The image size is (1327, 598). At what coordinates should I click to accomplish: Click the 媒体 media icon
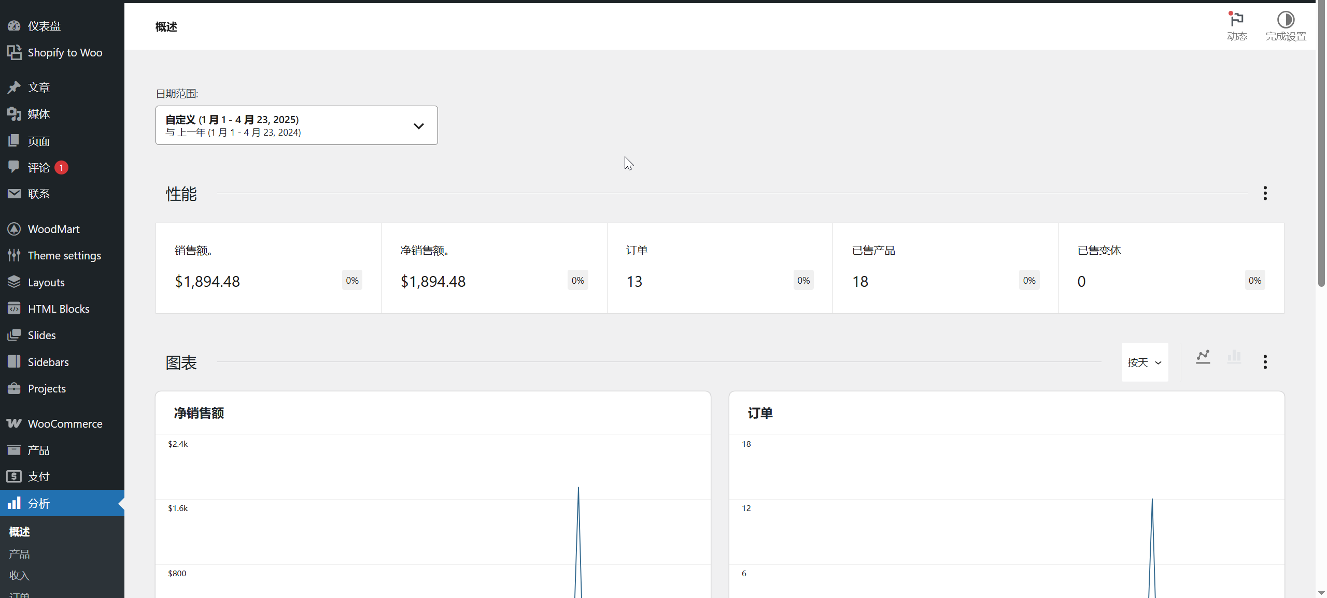point(14,114)
